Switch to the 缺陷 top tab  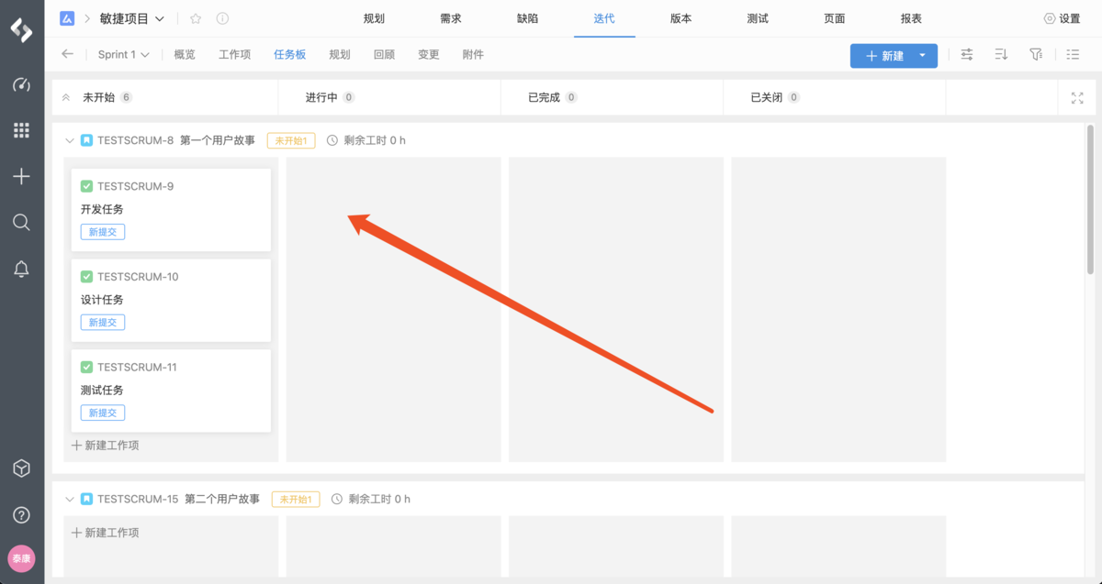pyautogui.click(x=527, y=18)
